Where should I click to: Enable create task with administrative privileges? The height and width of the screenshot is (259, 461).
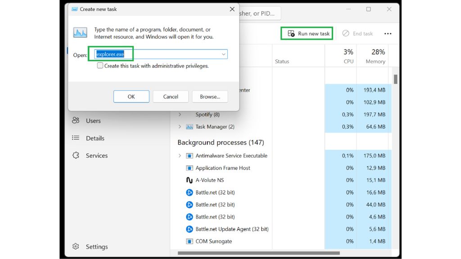tap(100, 66)
